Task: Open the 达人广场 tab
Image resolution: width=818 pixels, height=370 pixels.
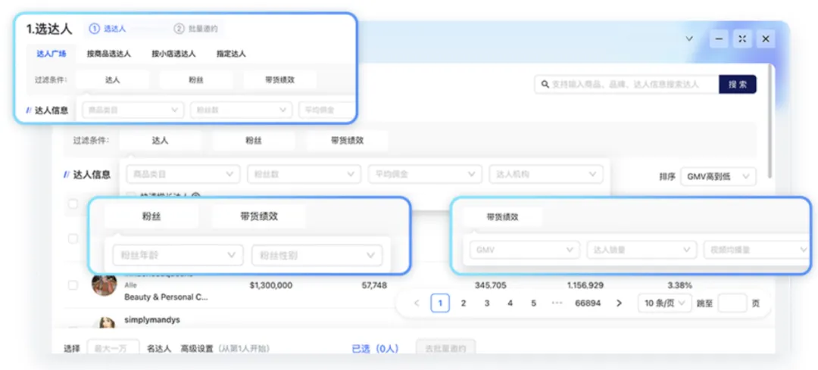Action: click(52, 54)
